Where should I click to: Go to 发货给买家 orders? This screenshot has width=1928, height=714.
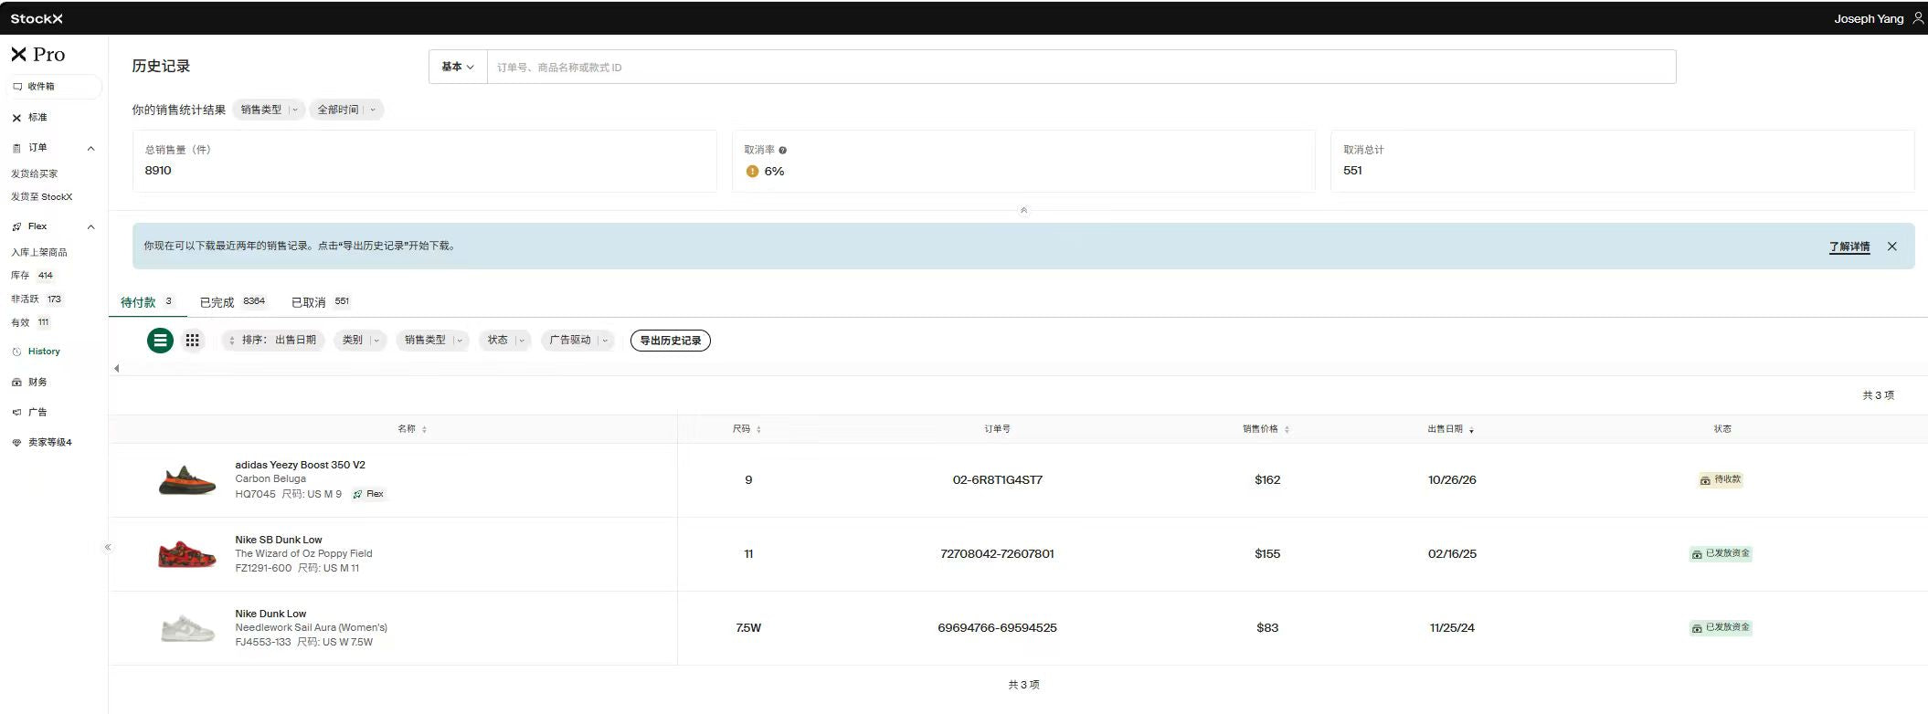(35, 173)
